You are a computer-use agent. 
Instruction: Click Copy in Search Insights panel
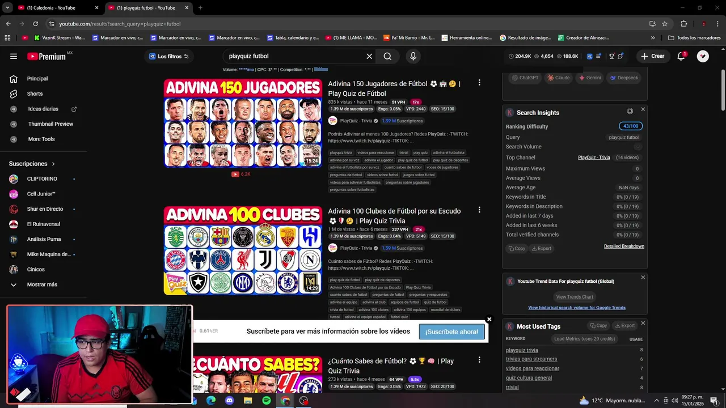[x=517, y=248]
